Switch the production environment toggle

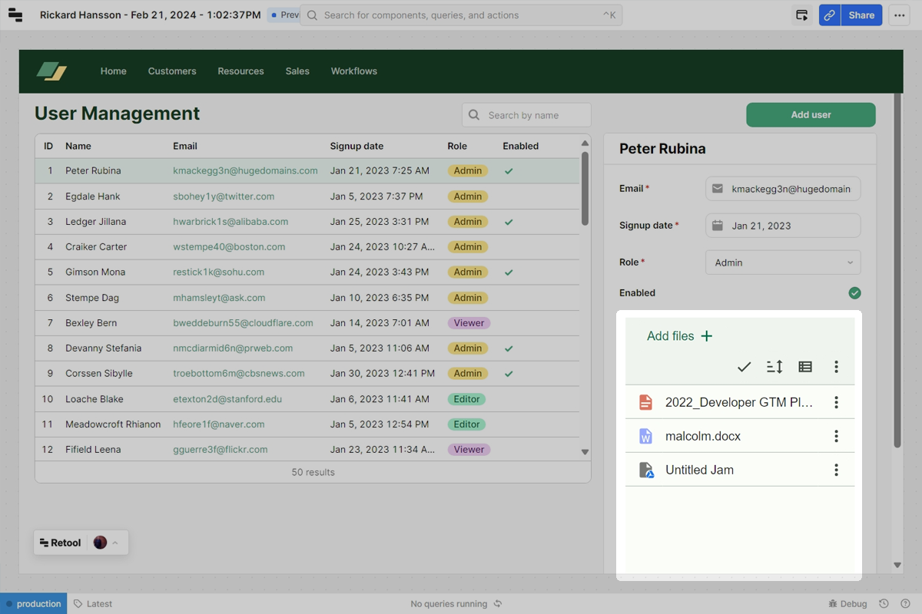[x=33, y=603]
